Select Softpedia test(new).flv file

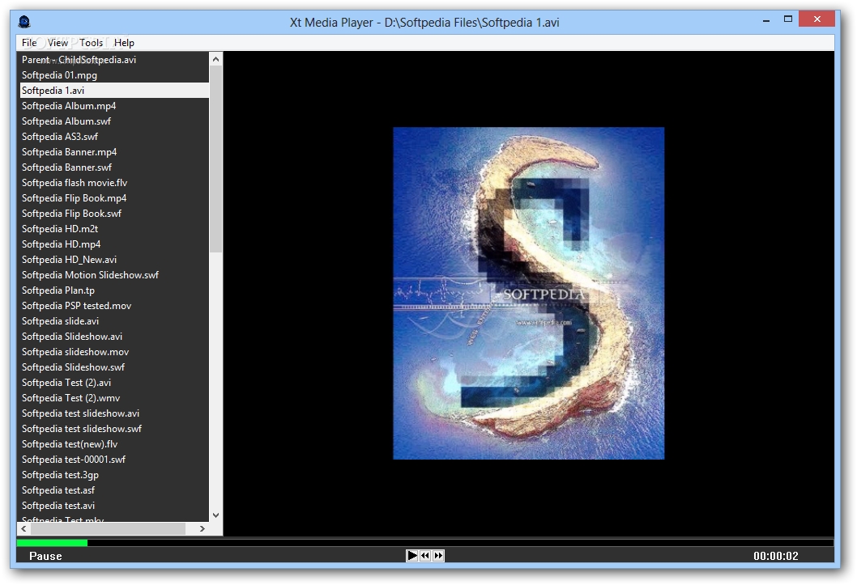[114, 443]
